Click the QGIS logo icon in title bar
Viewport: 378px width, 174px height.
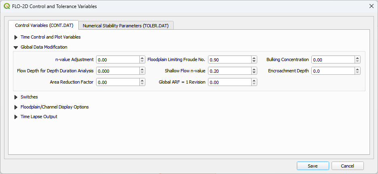tap(6, 6)
